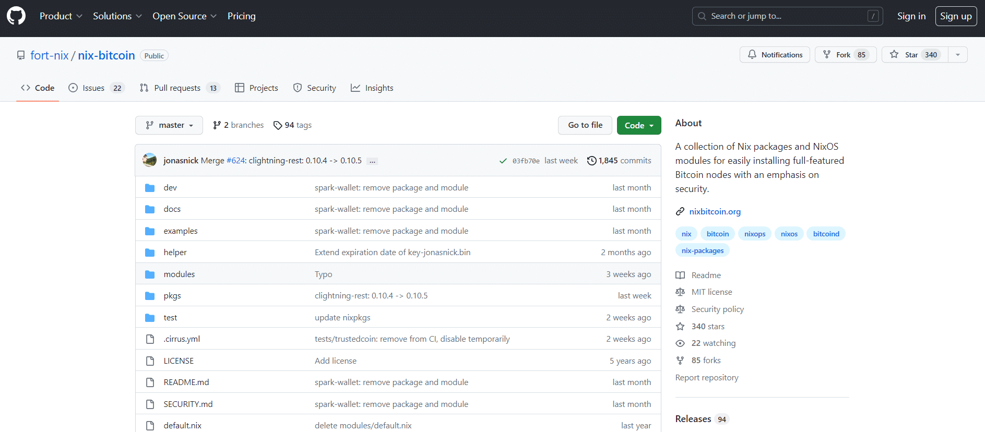The image size is (985, 432).
Task: Open the master branch selector
Action: pos(169,125)
